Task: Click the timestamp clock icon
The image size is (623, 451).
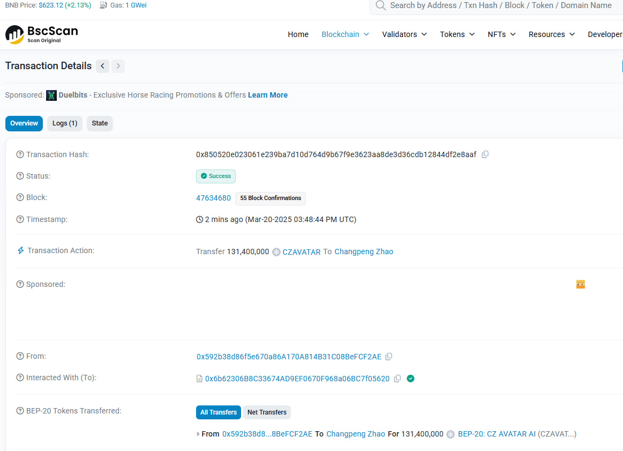Action: (199, 219)
